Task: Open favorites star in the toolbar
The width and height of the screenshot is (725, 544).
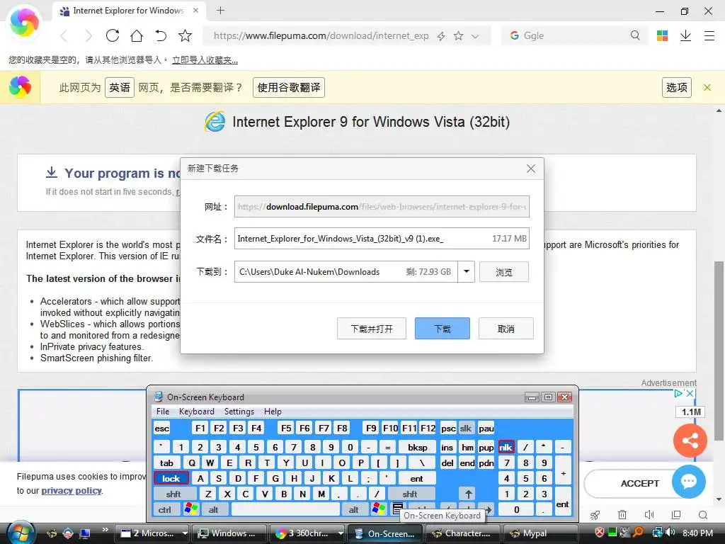Action: pyautogui.click(x=185, y=35)
